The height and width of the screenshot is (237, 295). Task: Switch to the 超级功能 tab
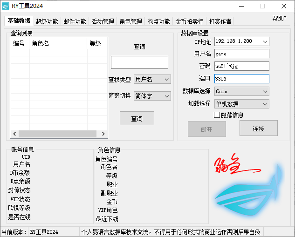[47, 21]
